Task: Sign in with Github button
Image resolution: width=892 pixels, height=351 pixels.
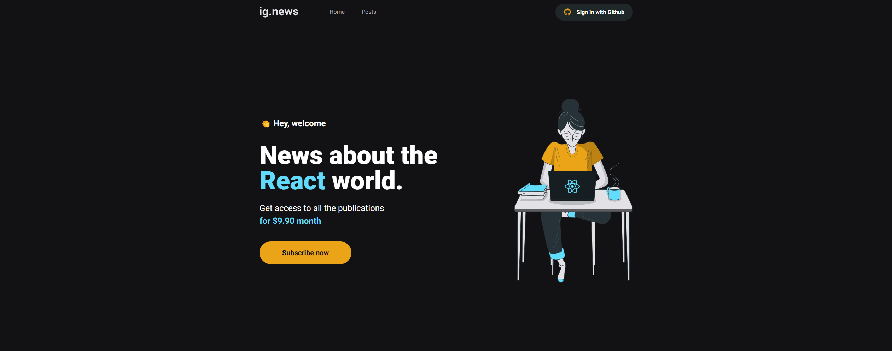Action: [x=594, y=12]
